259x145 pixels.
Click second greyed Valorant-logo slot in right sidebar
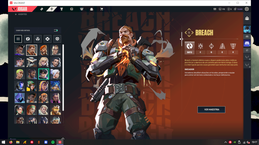point(247,65)
